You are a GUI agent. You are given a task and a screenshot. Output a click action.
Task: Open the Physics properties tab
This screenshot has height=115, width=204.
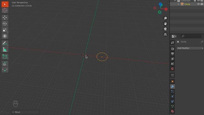(x=172, y=96)
